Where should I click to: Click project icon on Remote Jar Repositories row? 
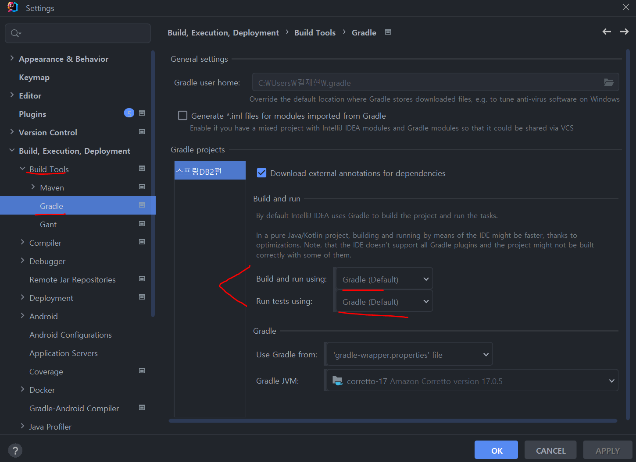(142, 279)
